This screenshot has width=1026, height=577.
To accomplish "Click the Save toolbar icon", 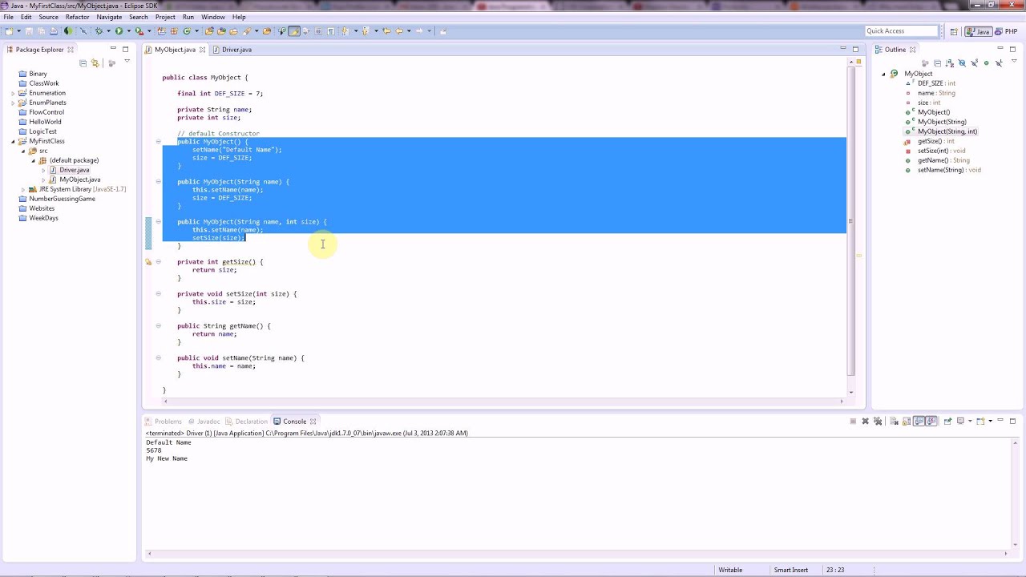I will [29, 31].
